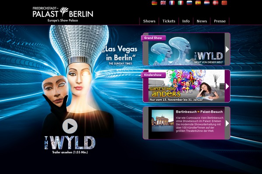This screenshot has width=262, height=174.
Task: Play THE WYLD trailer video
Action: click(70, 126)
